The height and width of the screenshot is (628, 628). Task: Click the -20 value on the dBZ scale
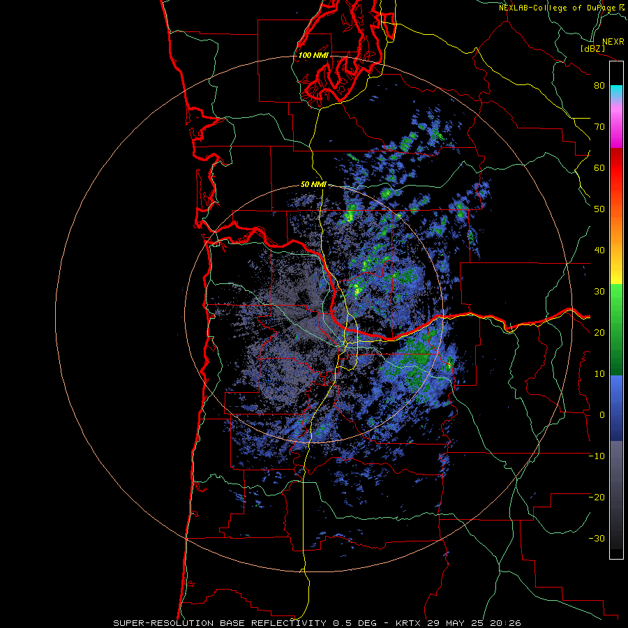[597, 498]
